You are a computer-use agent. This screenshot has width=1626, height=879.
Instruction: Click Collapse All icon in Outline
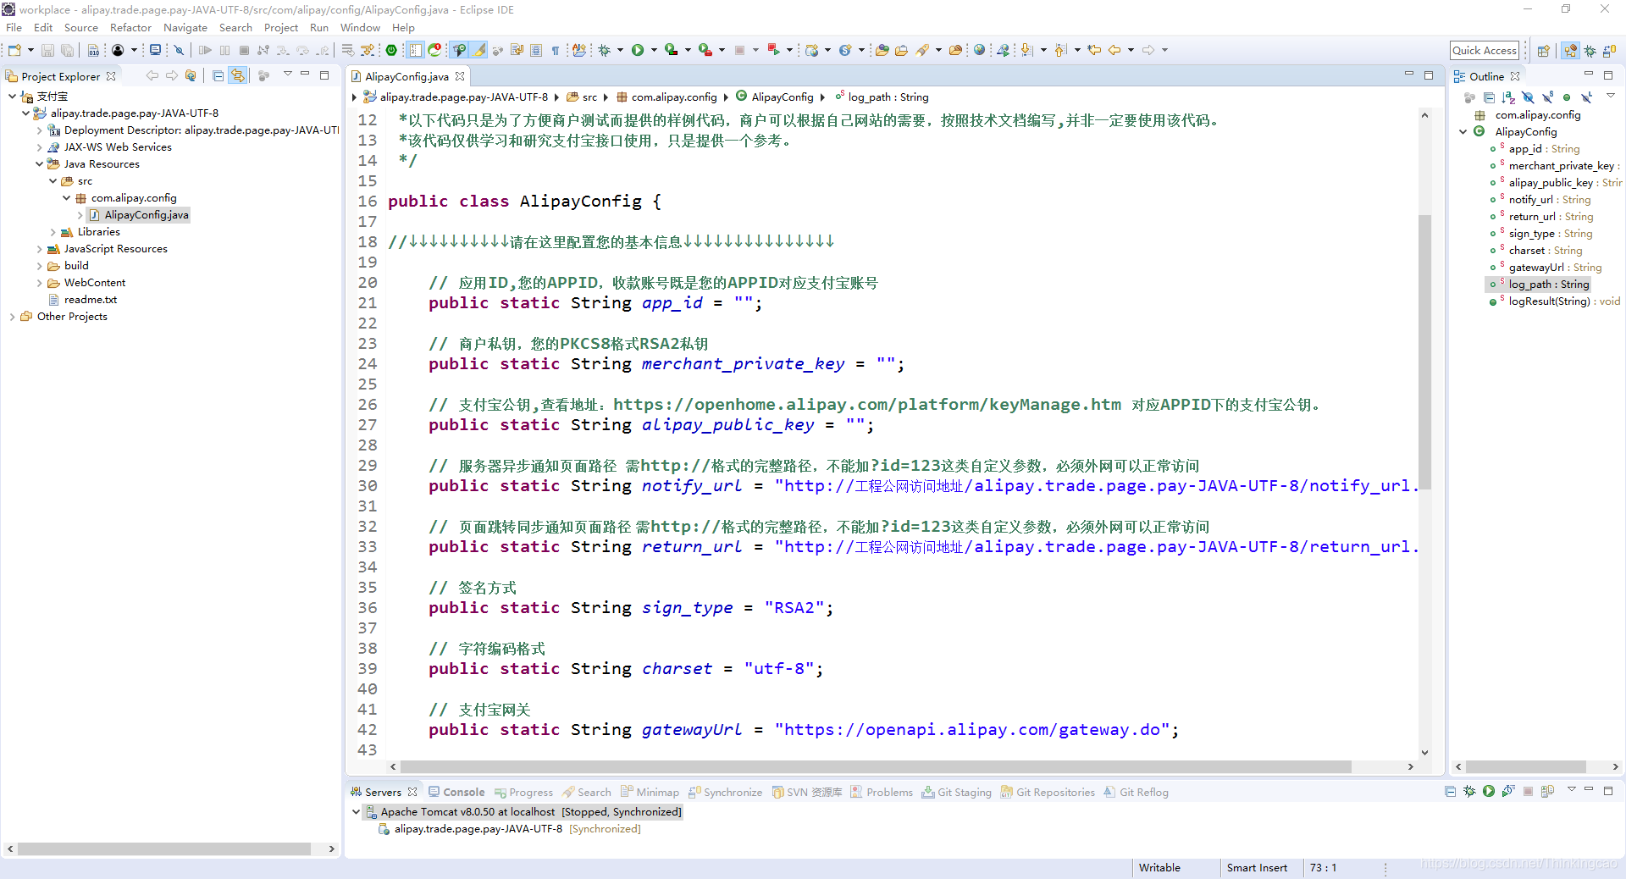1489,97
